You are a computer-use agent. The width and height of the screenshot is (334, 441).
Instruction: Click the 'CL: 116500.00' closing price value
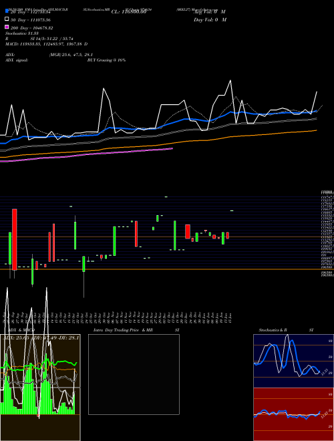click(x=129, y=12)
